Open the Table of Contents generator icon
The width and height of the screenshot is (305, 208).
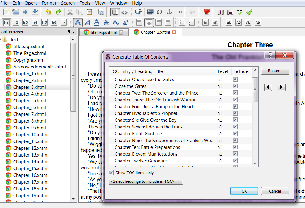click(230, 12)
